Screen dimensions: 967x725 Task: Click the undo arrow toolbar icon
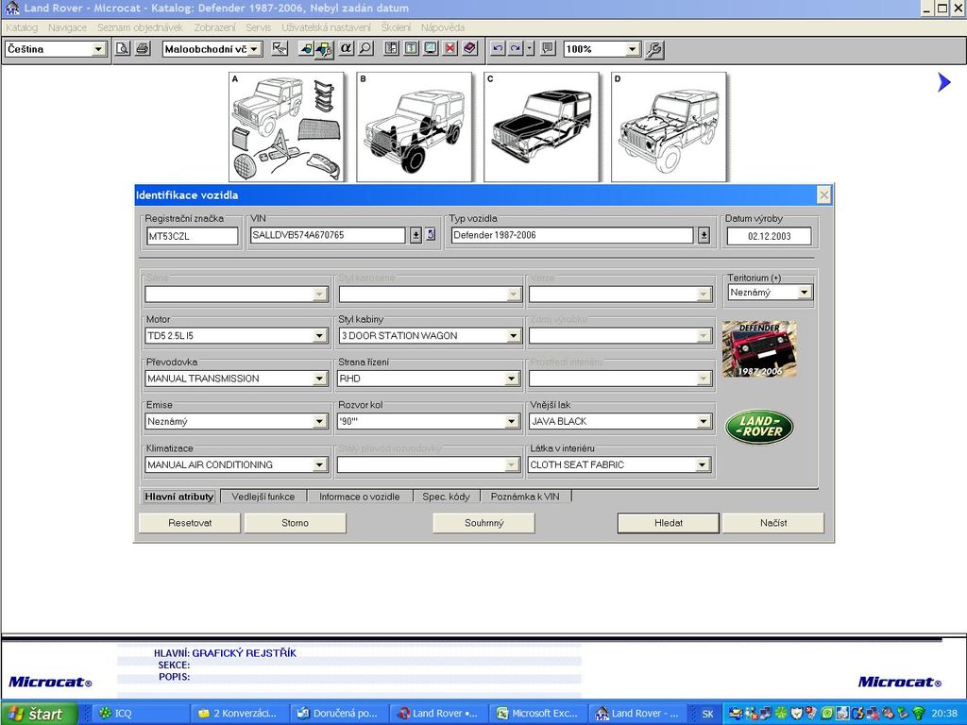[x=498, y=49]
